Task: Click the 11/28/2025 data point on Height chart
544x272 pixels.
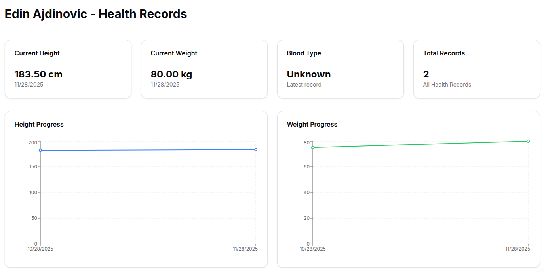Action: (256, 149)
